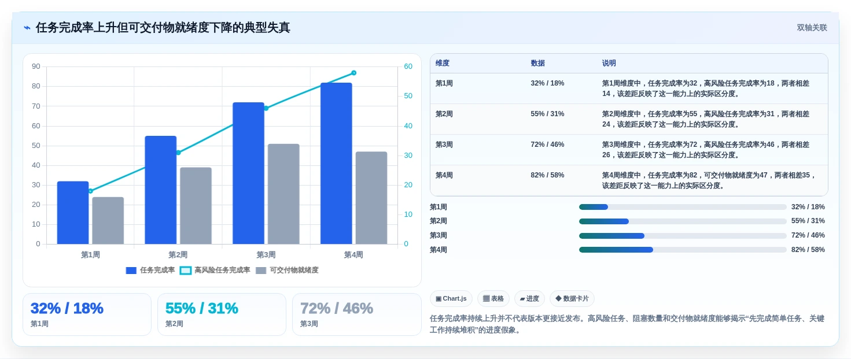This screenshot has width=851, height=359.
Task: Click the 第3周 label on the chart x-axis
Action: point(266,255)
